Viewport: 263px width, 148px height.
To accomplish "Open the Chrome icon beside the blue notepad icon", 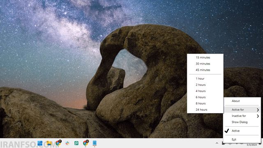I will [86, 143].
